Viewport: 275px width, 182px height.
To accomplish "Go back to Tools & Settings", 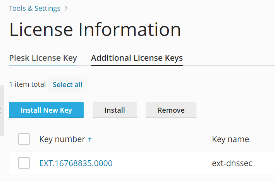I will pos(35,8).
